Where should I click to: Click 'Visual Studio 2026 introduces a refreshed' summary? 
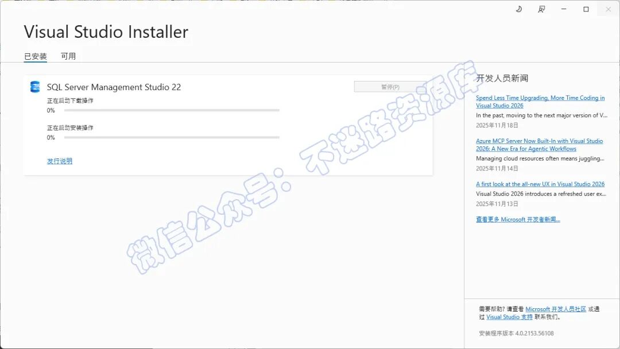(541, 194)
